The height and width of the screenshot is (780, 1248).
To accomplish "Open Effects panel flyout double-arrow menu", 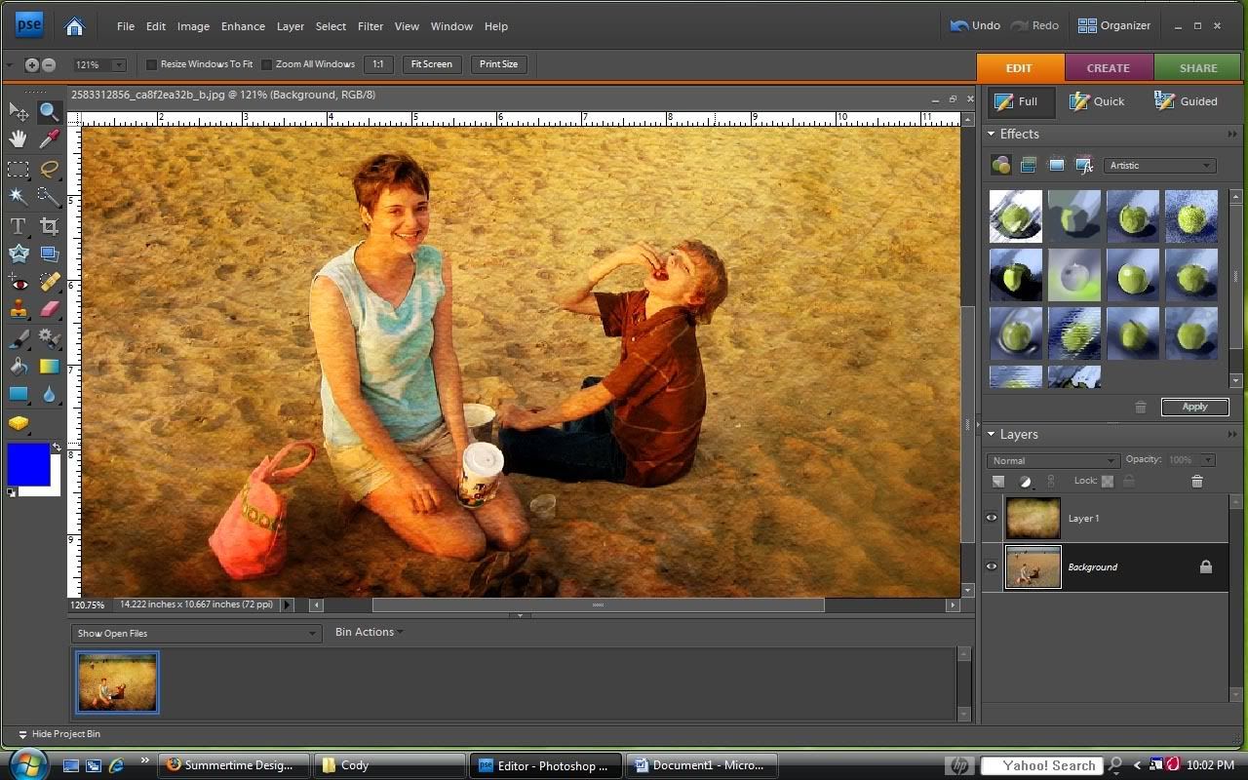I will tap(1232, 135).
